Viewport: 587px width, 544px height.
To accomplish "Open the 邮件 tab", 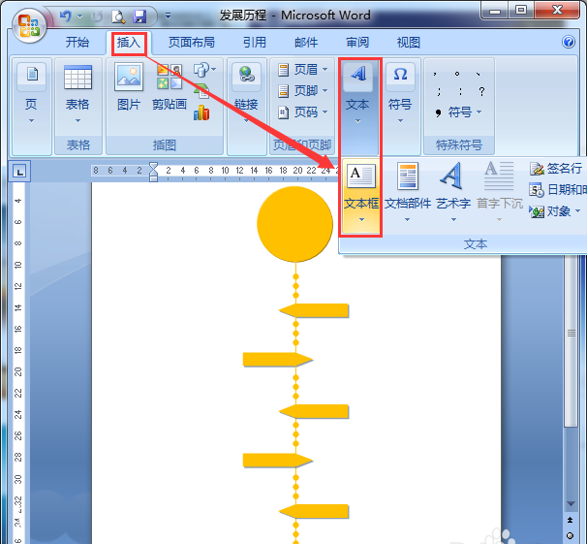I will 306,43.
